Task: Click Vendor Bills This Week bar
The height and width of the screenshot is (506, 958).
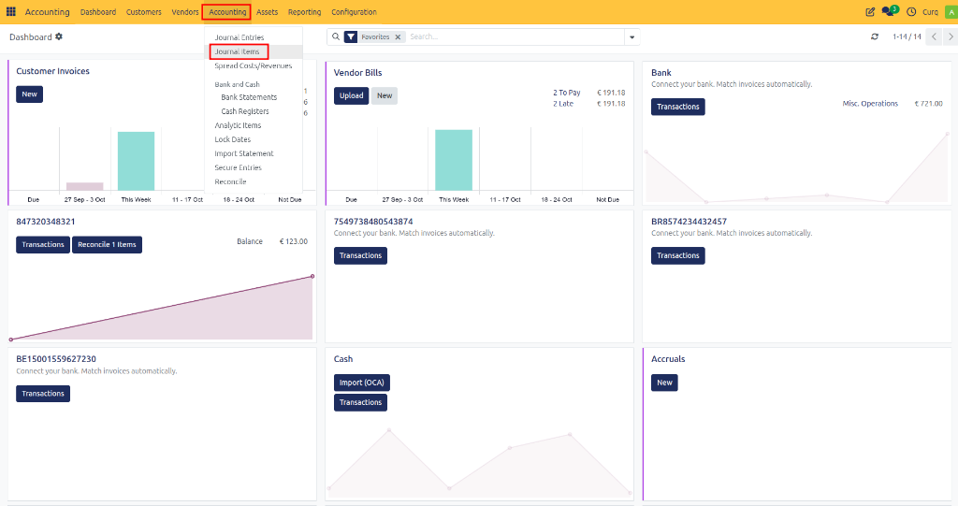Action: click(454, 160)
